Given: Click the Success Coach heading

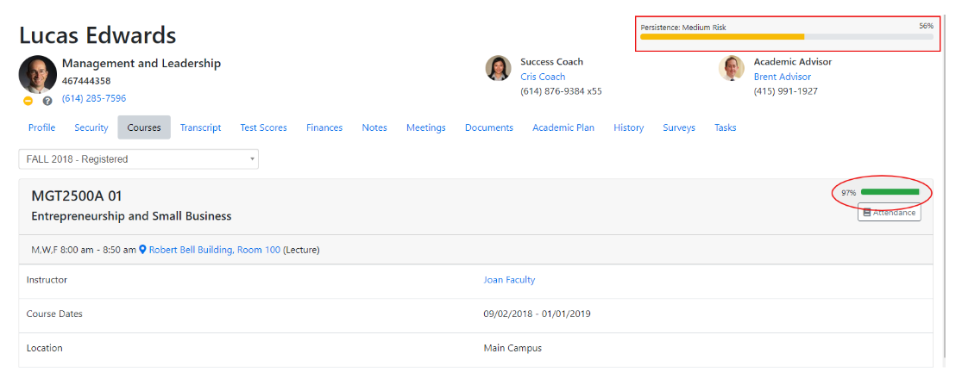Looking at the screenshot, I should click(551, 62).
